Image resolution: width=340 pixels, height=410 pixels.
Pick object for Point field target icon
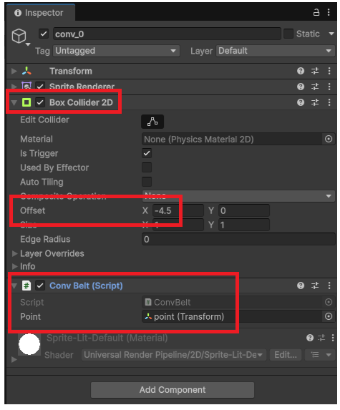tap(329, 316)
